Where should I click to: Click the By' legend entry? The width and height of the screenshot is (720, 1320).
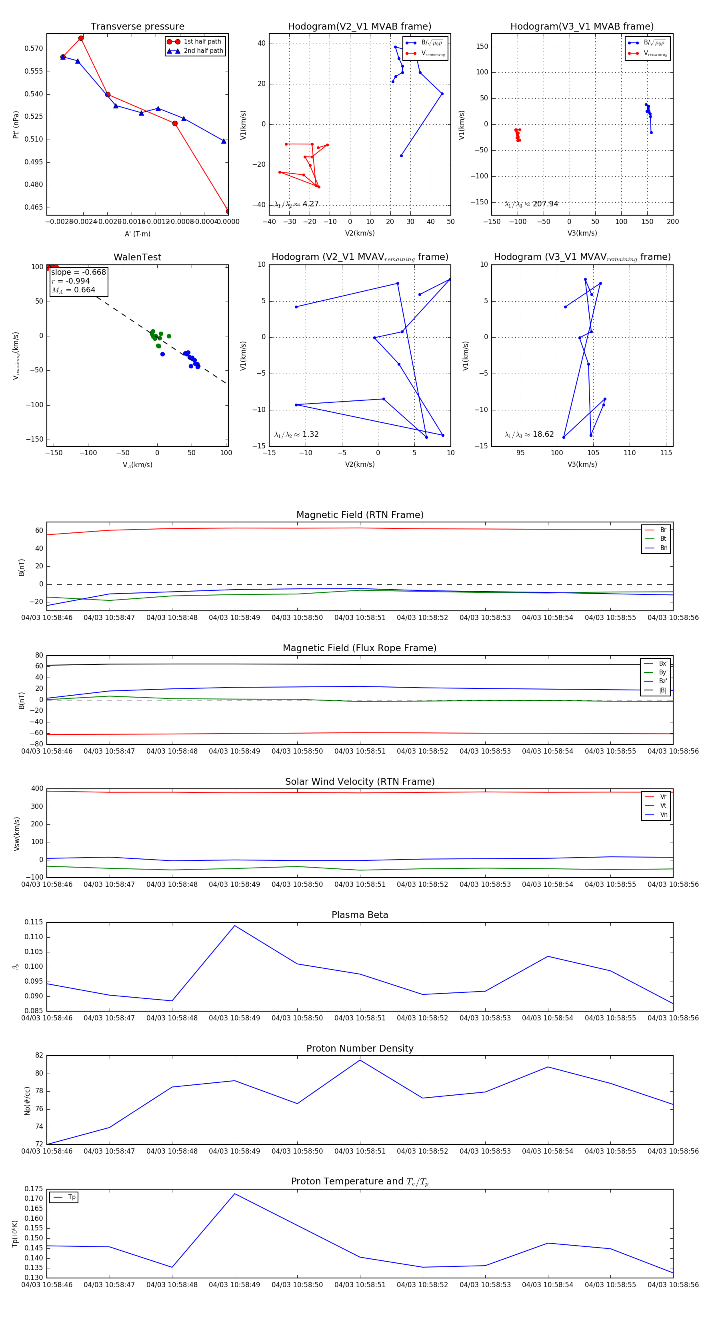point(656,672)
